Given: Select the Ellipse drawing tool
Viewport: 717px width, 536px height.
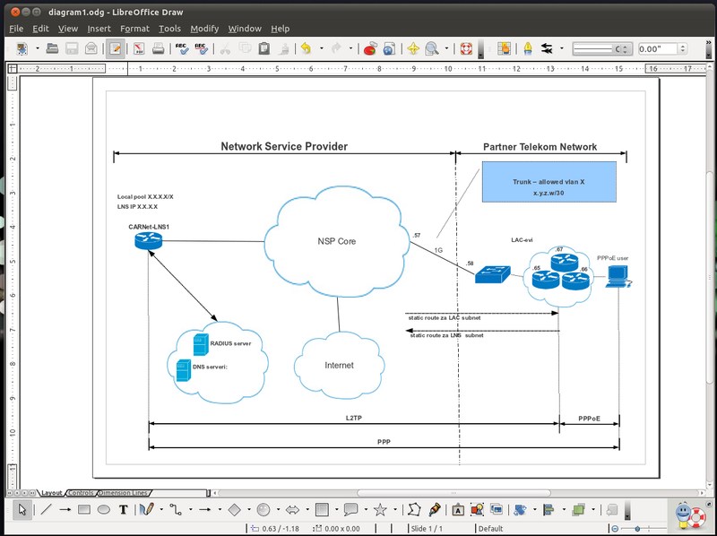Looking at the screenshot, I should [104, 509].
